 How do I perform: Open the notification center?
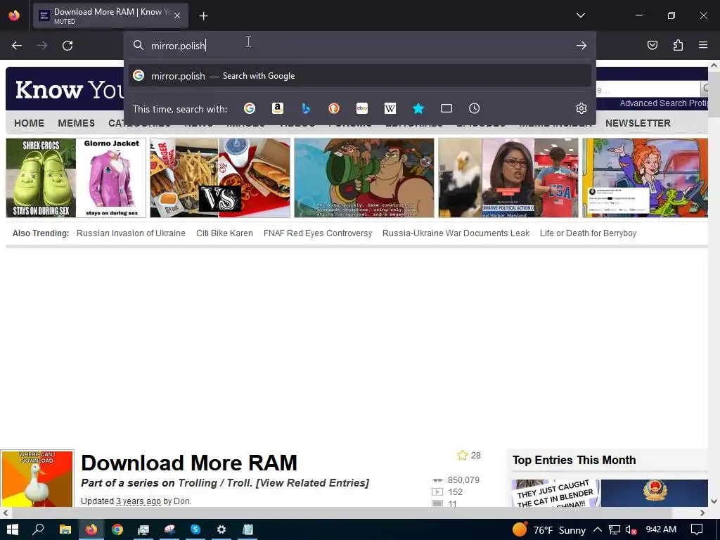click(x=697, y=529)
